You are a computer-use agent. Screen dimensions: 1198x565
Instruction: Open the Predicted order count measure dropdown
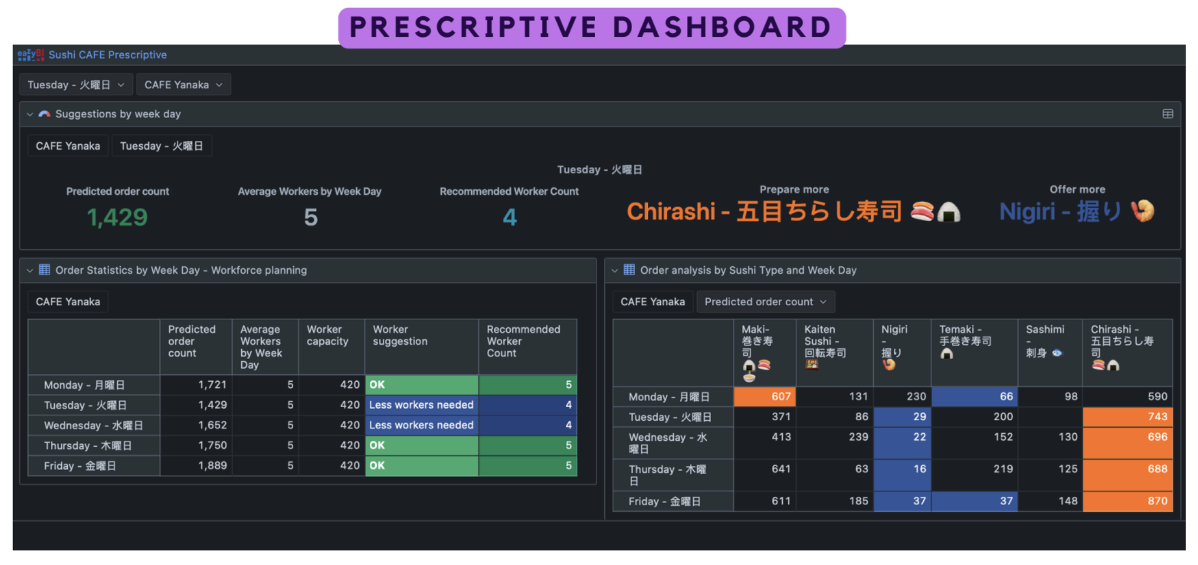(765, 301)
